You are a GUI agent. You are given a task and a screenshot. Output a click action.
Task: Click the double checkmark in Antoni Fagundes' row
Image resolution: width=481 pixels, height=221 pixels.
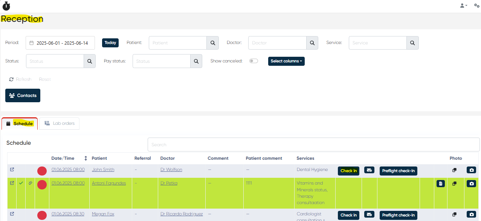tap(30, 183)
